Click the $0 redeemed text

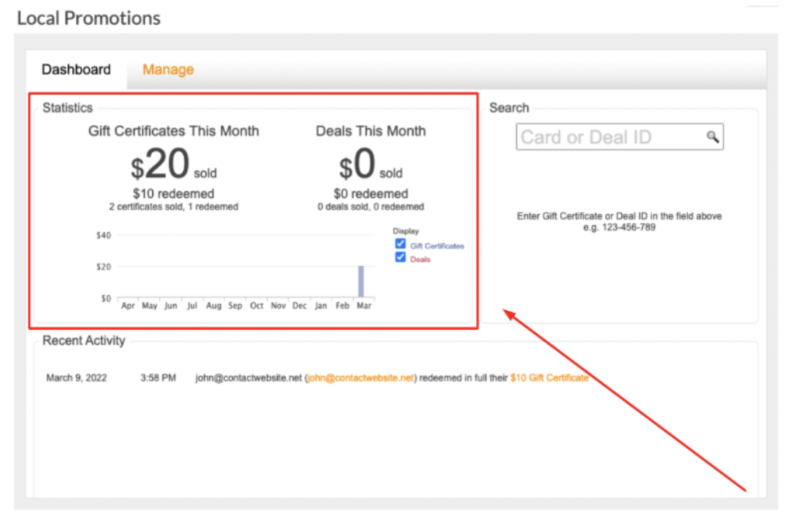point(370,194)
